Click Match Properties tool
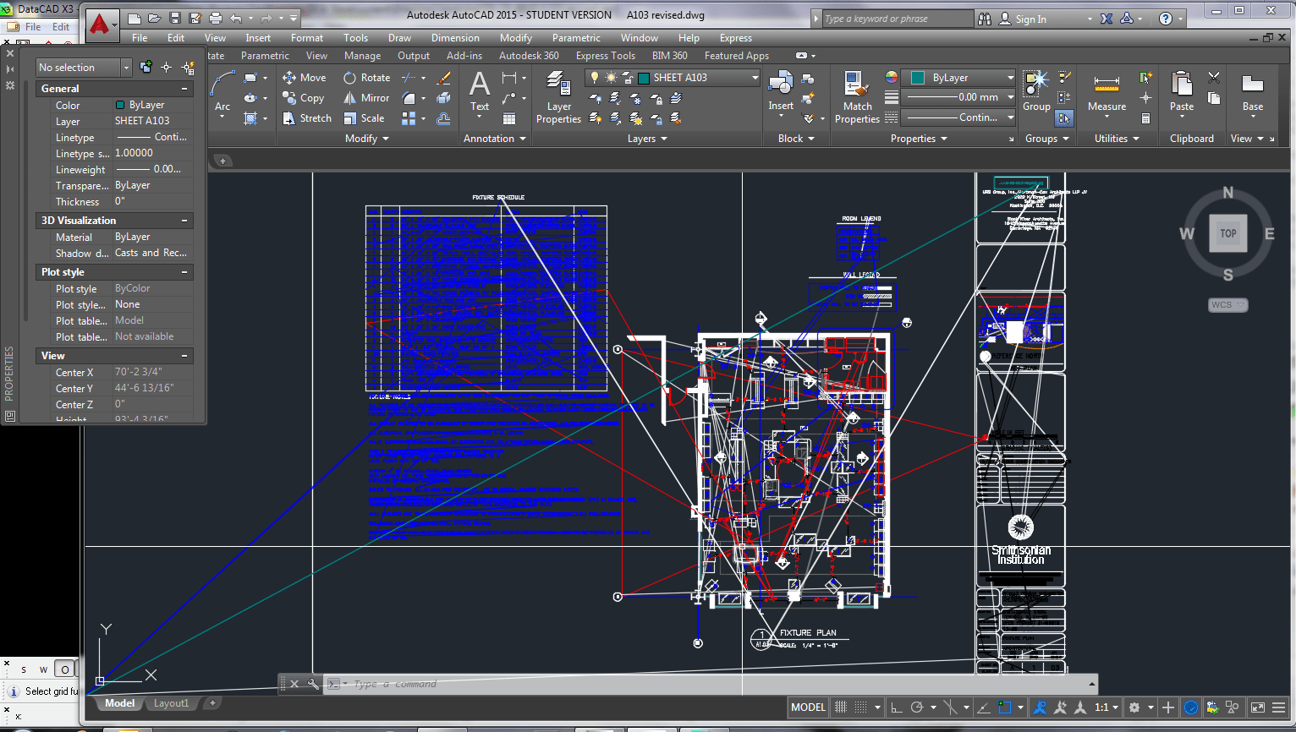Image resolution: width=1296 pixels, height=732 pixels. pyautogui.click(x=857, y=98)
